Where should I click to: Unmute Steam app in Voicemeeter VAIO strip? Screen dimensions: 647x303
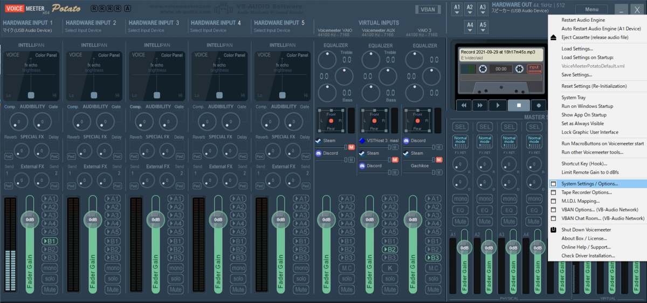(352, 147)
